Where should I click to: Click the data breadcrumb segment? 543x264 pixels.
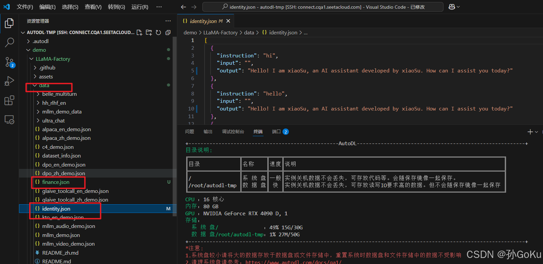tap(249, 32)
